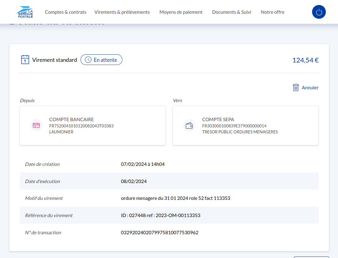Click the La Banque Postale logo
338x258 pixels.
(x=25, y=12)
